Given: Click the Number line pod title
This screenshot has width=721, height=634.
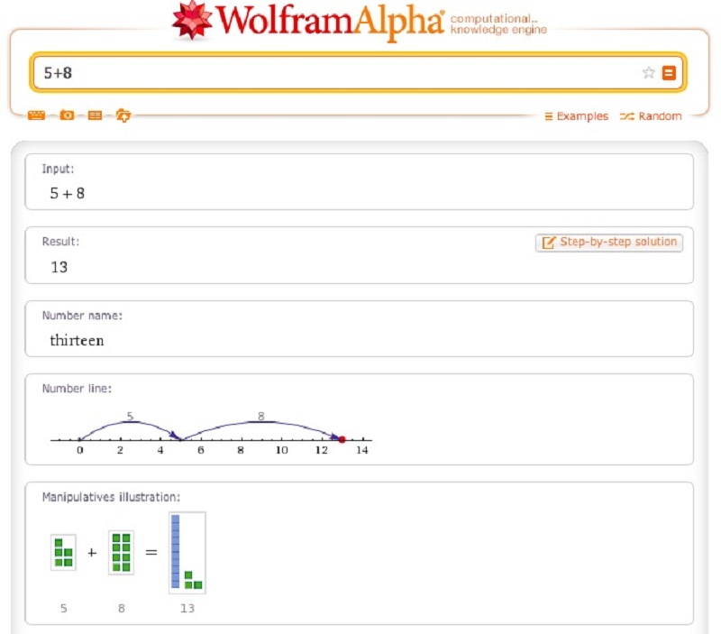Looking at the screenshot, I should click(77, 389).
